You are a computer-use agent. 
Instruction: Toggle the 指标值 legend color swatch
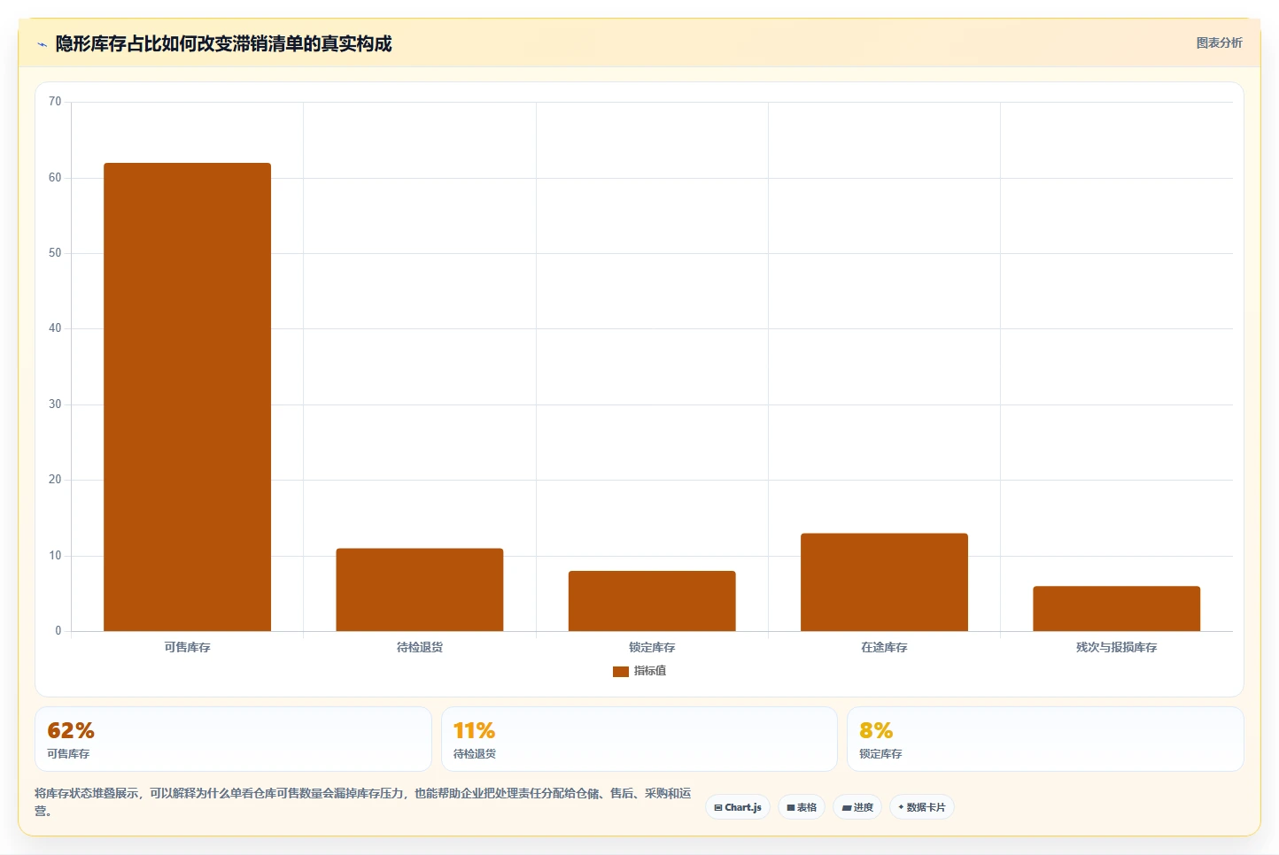click(620, 672)
